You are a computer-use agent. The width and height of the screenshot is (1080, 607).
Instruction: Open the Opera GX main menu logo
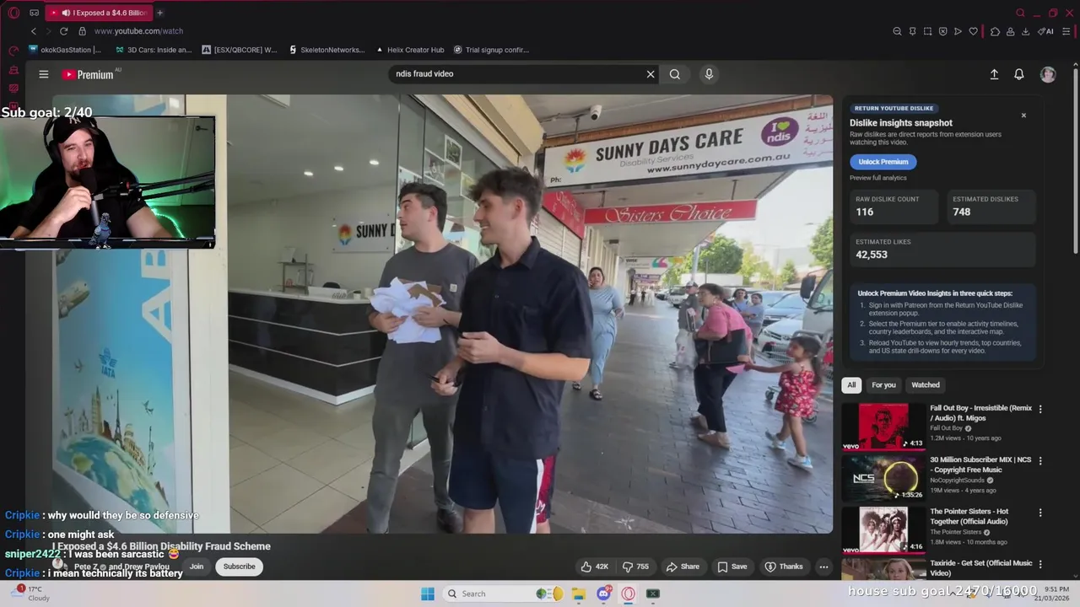click(x=13, y=13)
